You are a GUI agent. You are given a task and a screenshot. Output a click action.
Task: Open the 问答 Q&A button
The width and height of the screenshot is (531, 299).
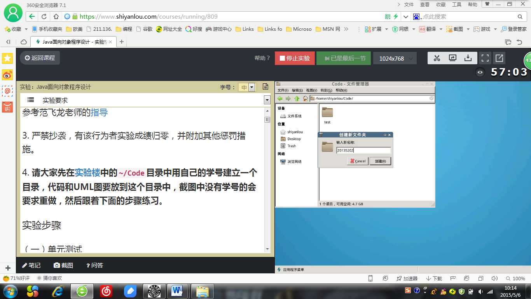94,265
